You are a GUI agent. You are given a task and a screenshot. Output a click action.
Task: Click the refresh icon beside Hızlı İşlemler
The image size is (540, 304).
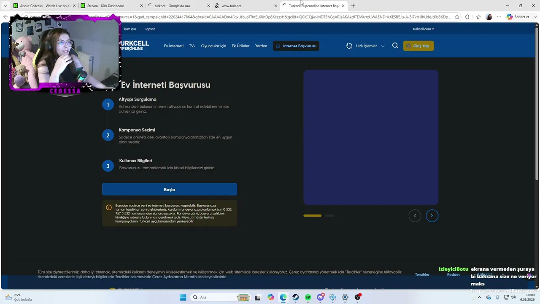349,46
